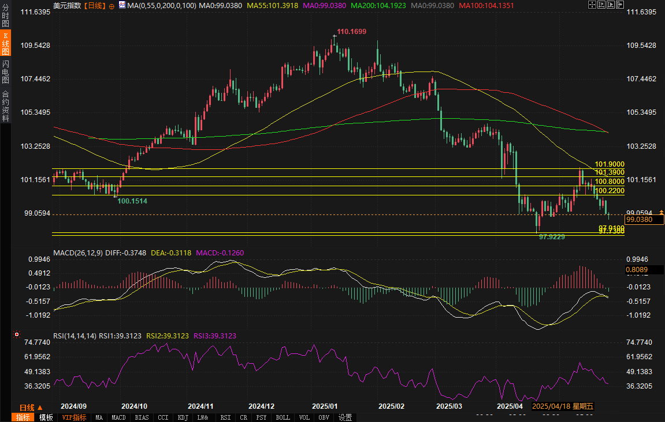The width and height of the screenshot is (665, 422).
Task: Click the 100.2200 horizontal line label
Action: point(610,190)
